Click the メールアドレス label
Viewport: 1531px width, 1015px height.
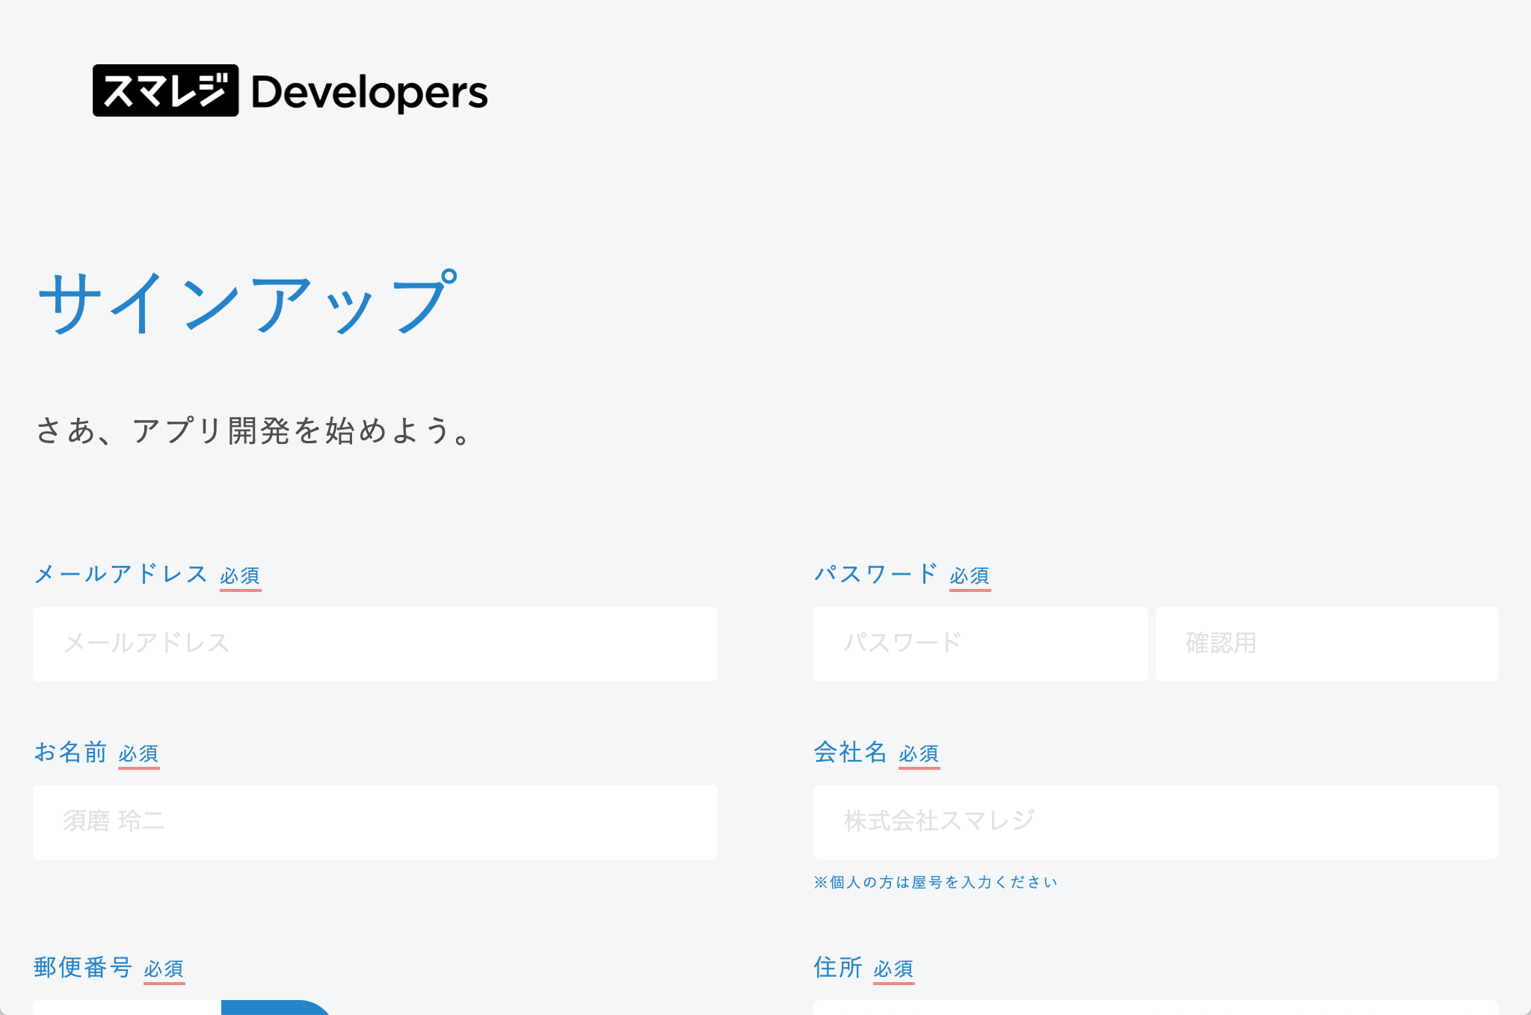[x=121, y=574]
